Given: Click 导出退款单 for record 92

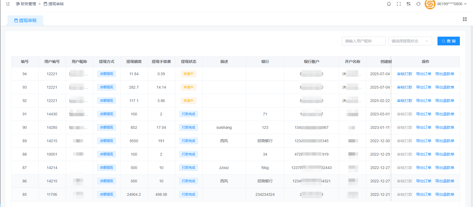Looking at the screenshot, I should [x=445, y=101].
